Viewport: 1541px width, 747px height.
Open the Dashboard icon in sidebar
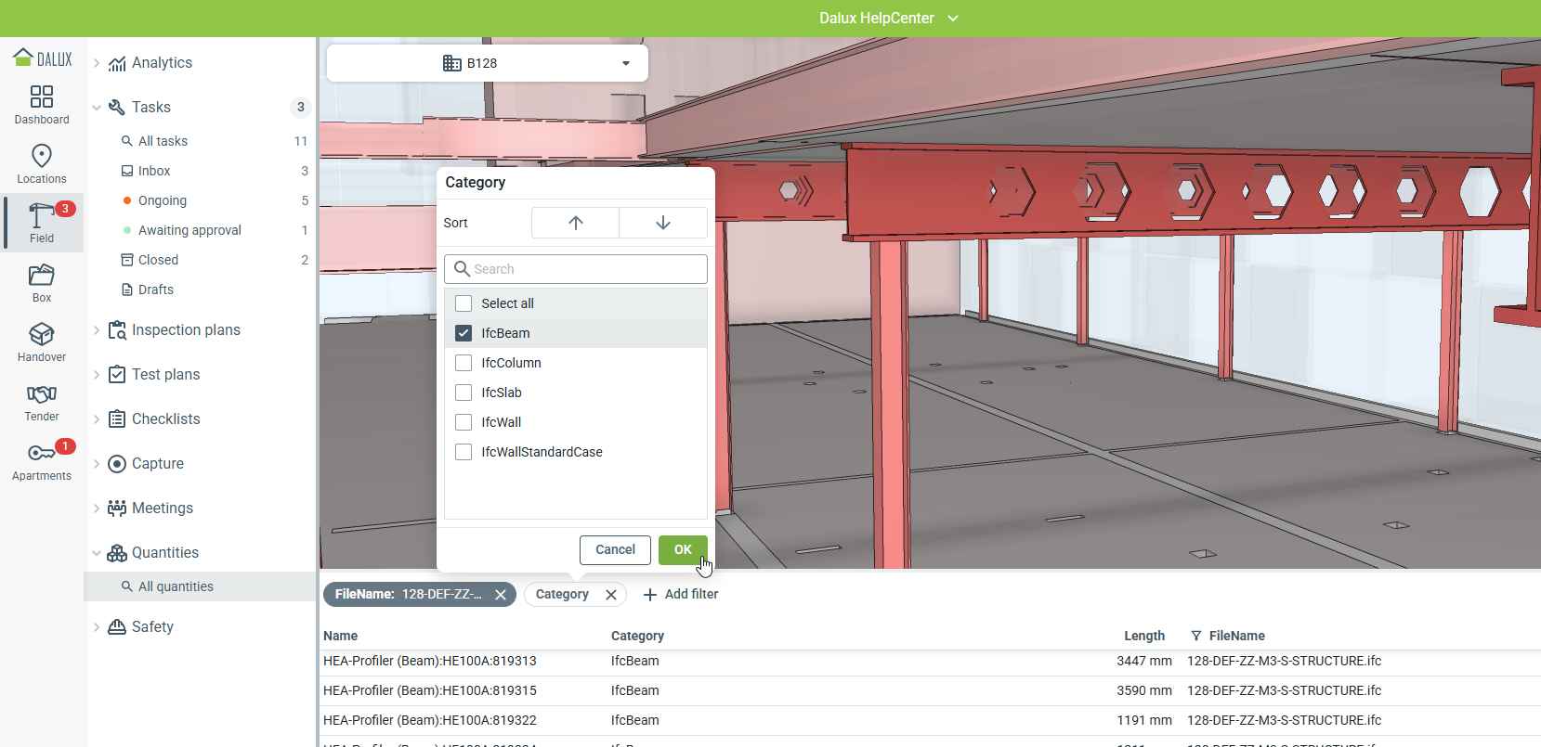(x=42, y=105)
